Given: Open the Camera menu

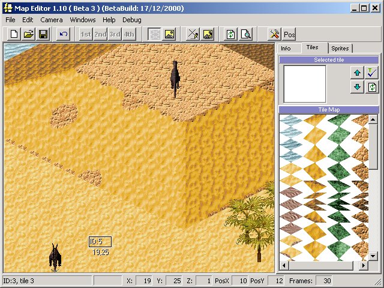Looking at the screenshot, I should (x=52, y=20).
